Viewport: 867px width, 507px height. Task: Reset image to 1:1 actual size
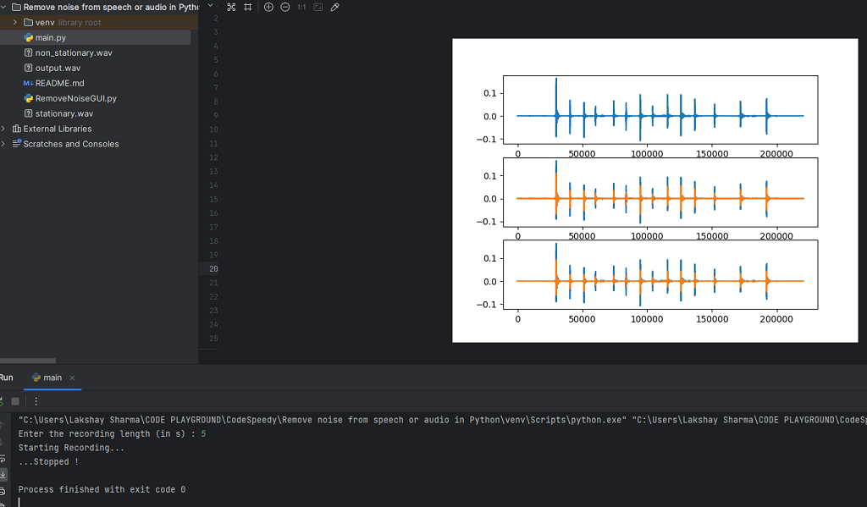tap(301, 7)
